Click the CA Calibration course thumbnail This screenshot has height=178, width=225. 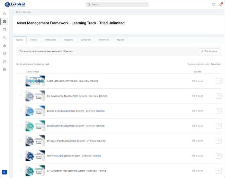pos(35,171)
